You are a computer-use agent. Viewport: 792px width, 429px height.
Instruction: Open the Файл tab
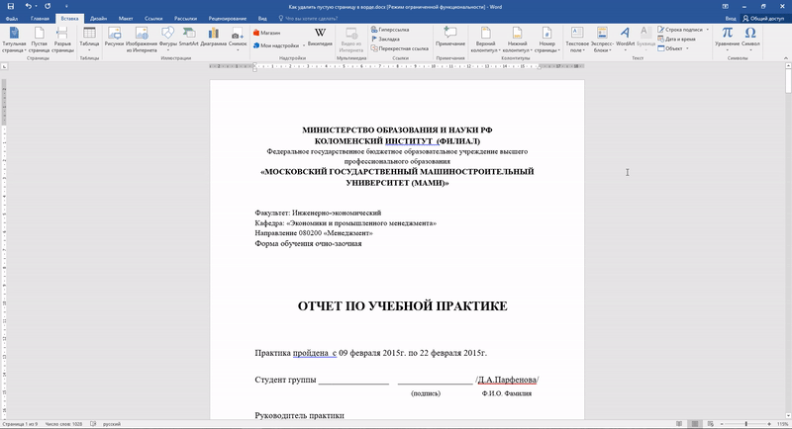(x=12, y=18)
